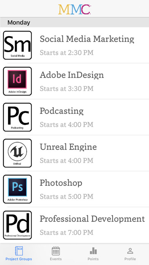Screen dimensions: 149x265
Task: Switch to the Points tab label
Action: (93, 259)
